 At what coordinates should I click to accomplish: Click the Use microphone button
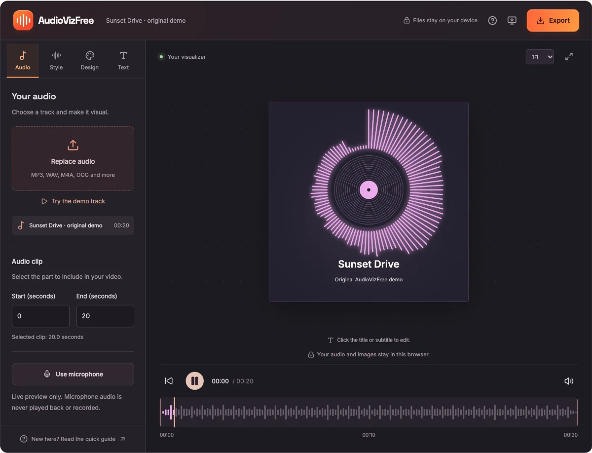click(x=73, y=374)
